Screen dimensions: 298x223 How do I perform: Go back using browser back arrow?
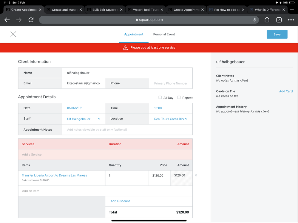pyautogui.click(x=7, y=20)
